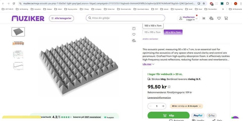Open the Alla kategorier menu

point(61,18)
